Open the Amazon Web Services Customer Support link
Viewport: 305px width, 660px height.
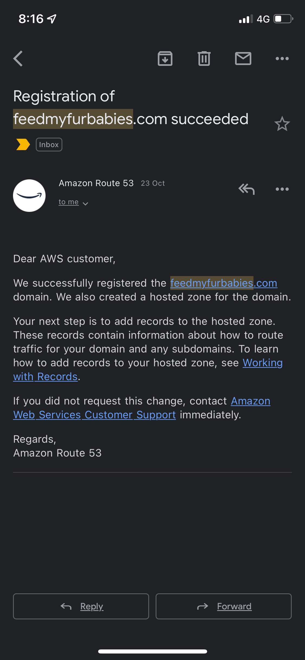pyautogui.click(x=142, y=408)
